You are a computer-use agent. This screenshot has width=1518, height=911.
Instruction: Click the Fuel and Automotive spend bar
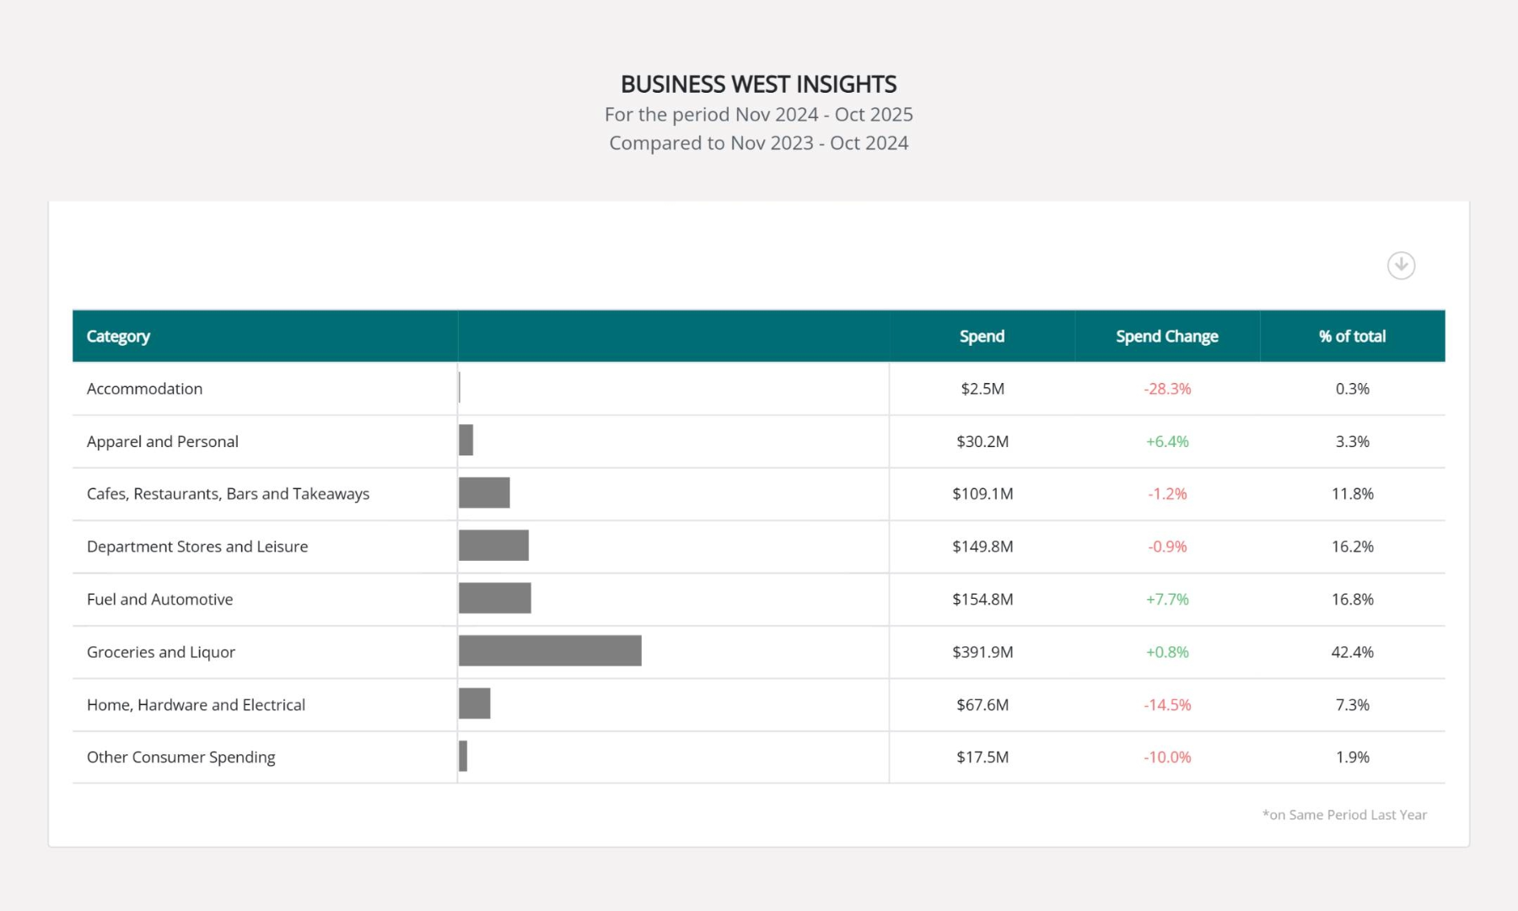[495, 598]
